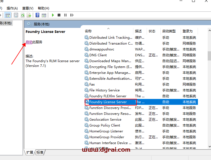Click the gear icon of Encrypting File System
Screen dimensions: 211x160
tap(86, 67)
